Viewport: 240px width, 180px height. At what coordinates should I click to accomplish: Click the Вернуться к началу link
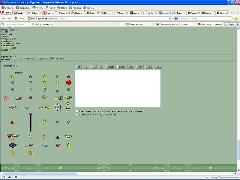coord(9,58)
